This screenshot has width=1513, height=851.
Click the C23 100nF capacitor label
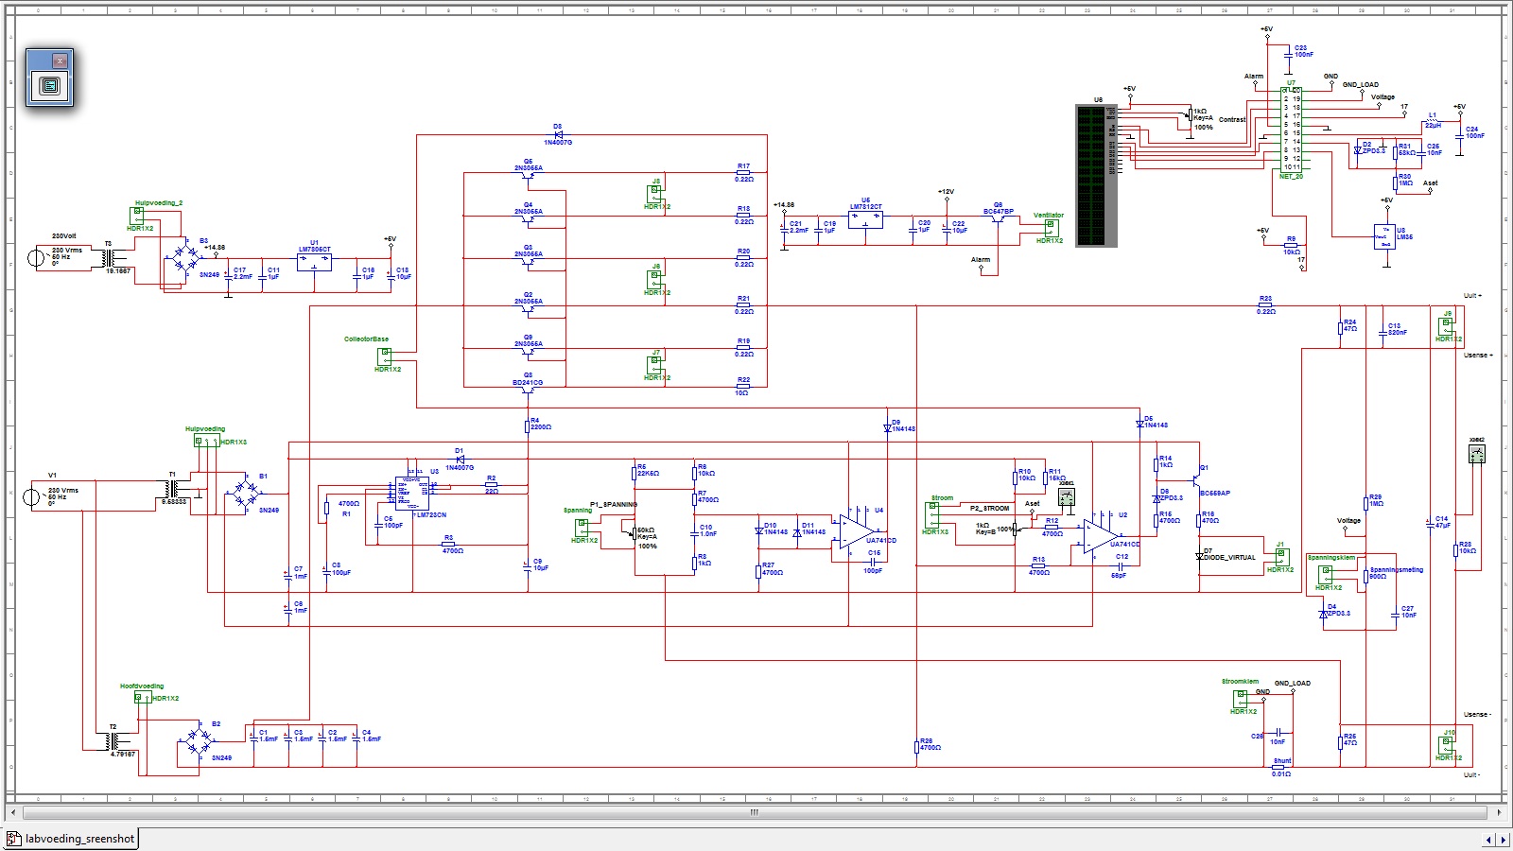tap(1303, 51)
